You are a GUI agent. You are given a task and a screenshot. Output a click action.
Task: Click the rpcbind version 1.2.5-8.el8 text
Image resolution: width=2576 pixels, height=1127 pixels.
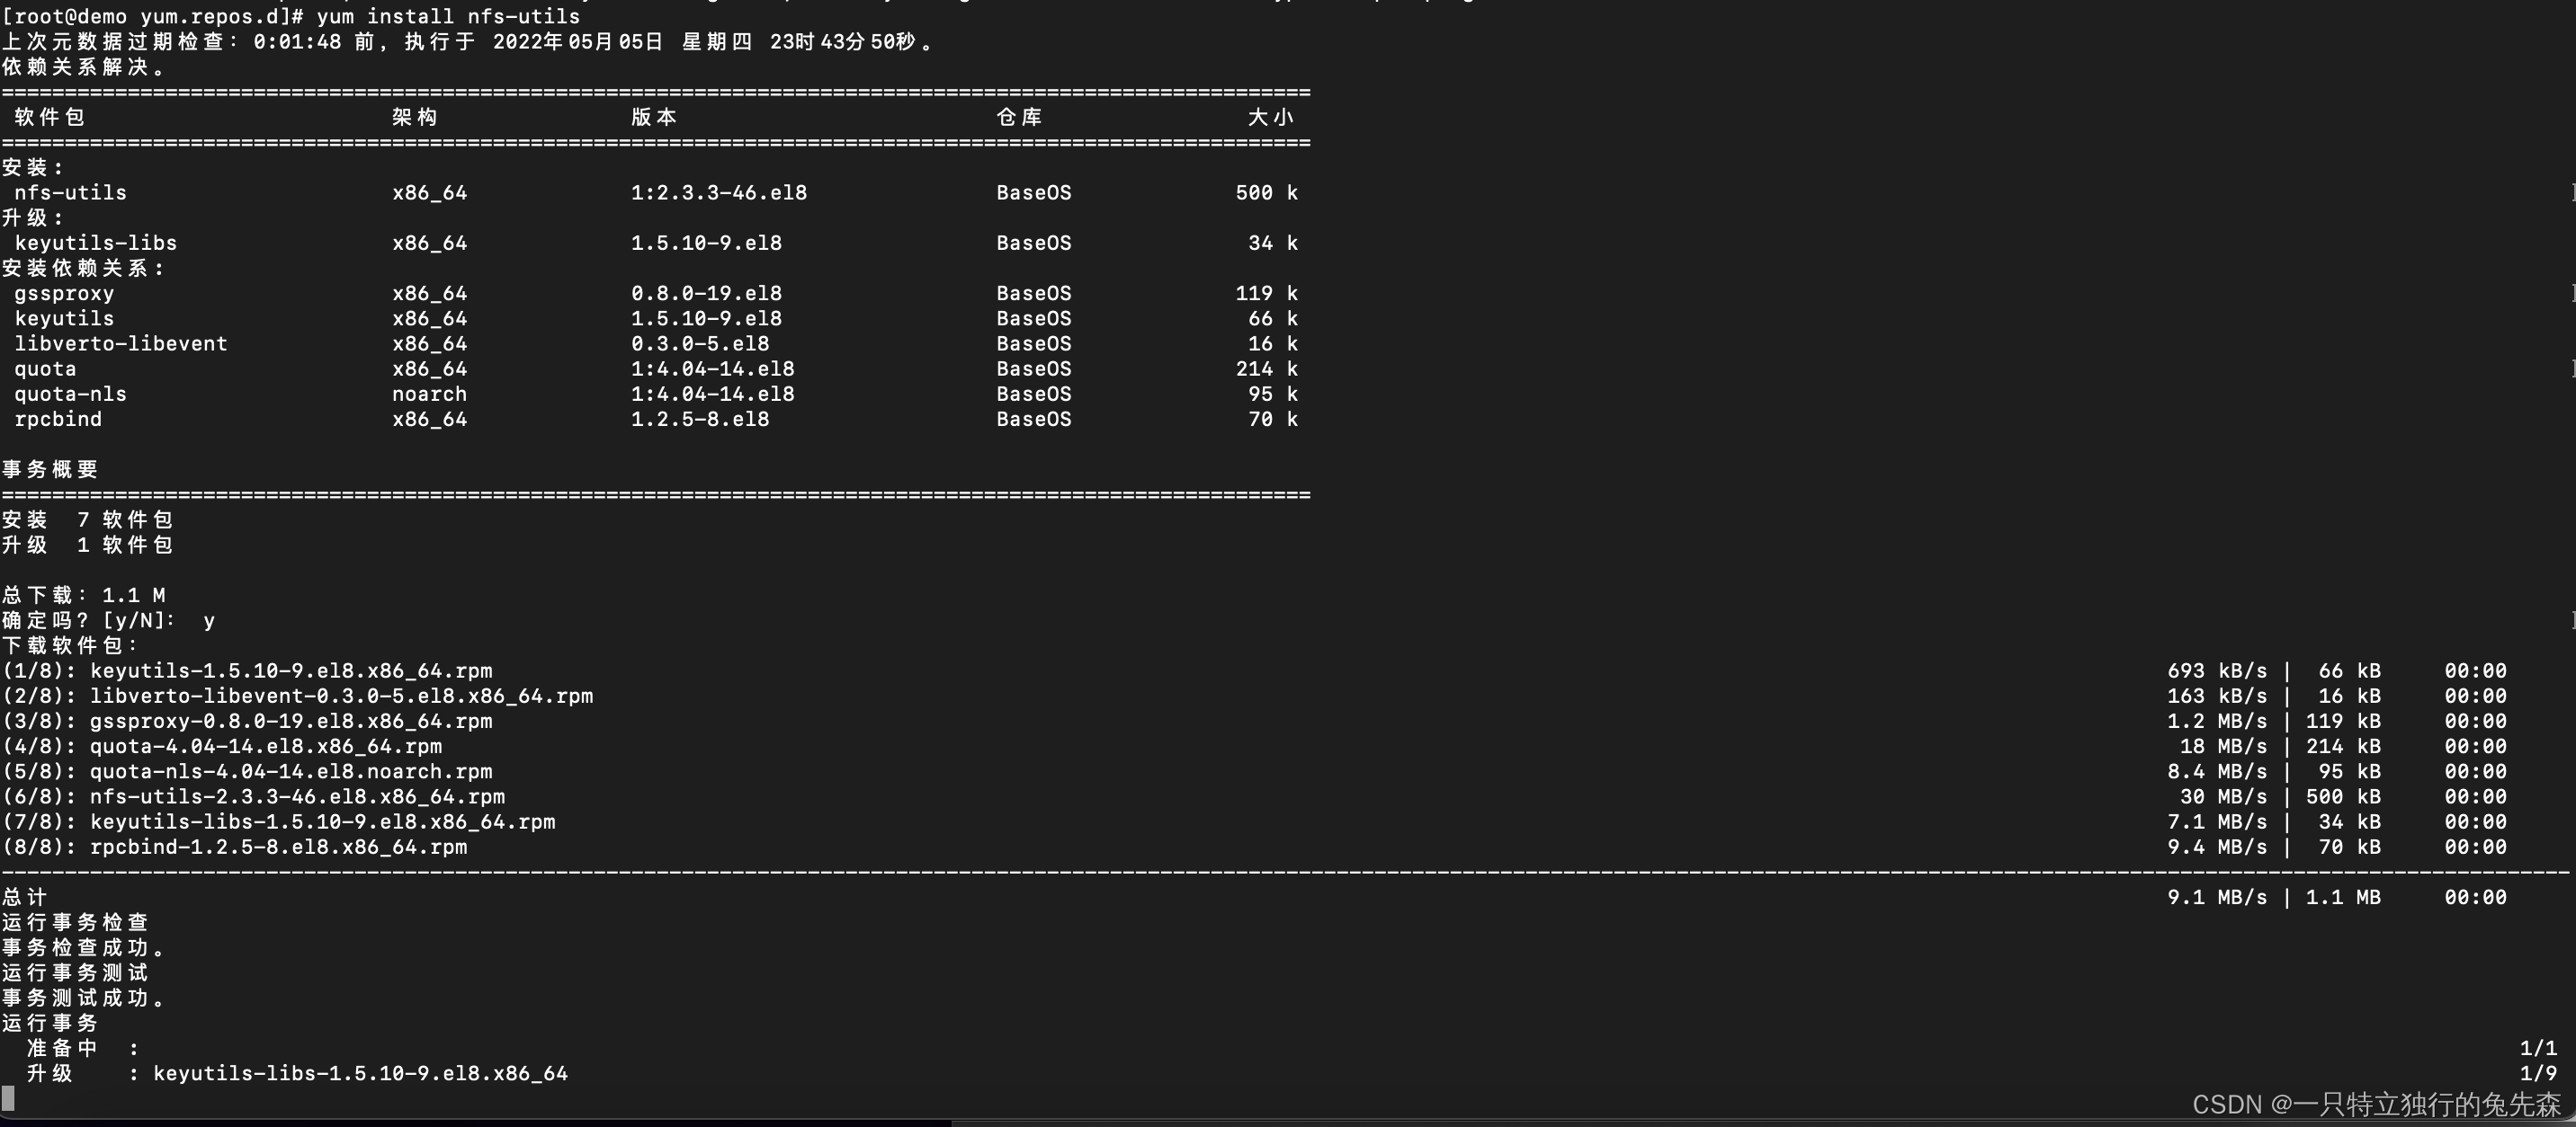tap(699, 419)
